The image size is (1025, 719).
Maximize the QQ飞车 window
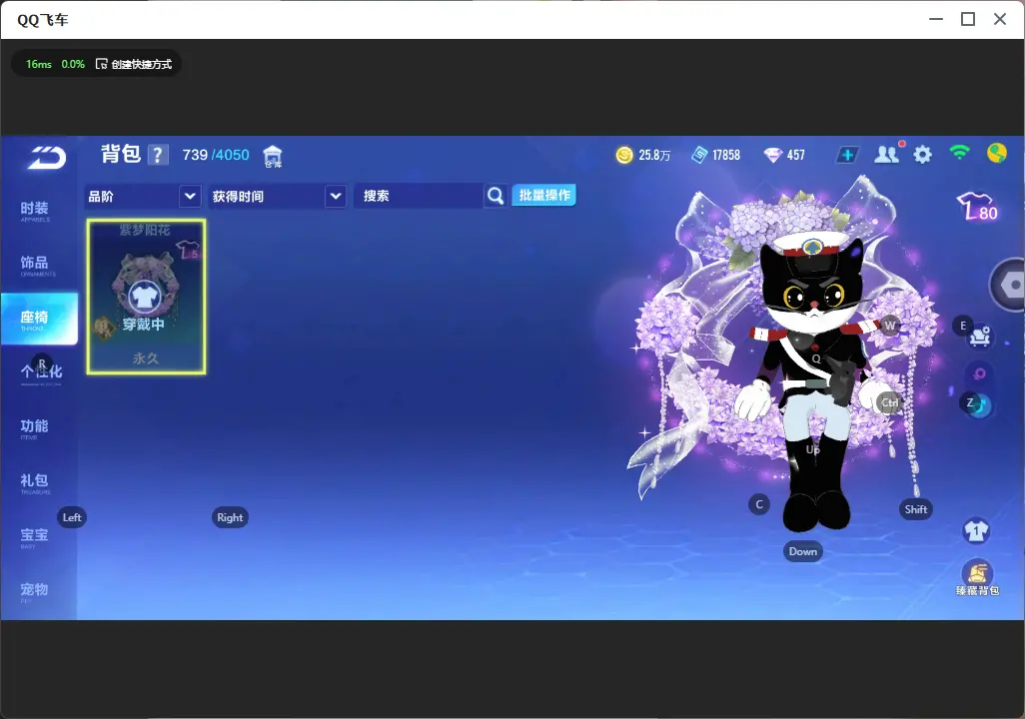[x=968, y=19]
